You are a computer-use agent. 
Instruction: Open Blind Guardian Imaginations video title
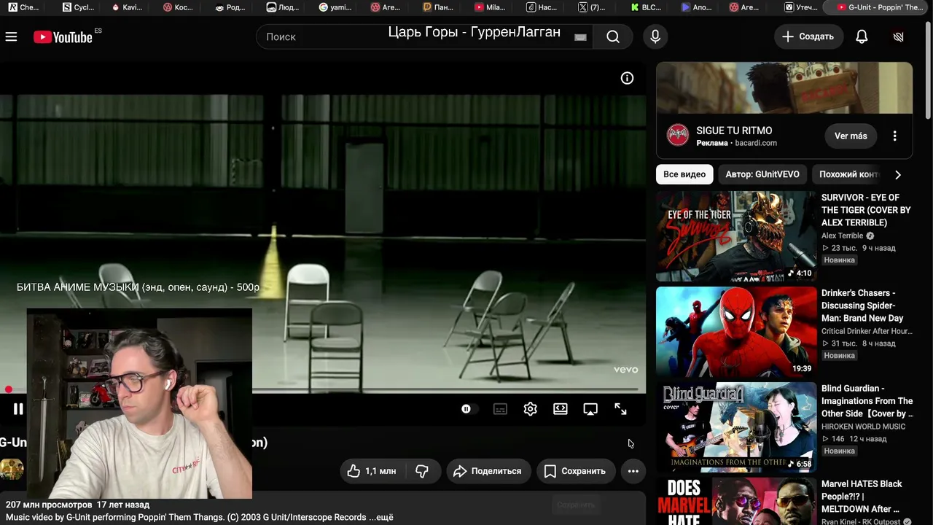click(867, 401)
